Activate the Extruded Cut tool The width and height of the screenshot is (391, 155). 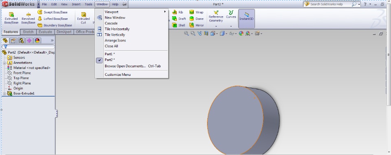coord(83,18)
